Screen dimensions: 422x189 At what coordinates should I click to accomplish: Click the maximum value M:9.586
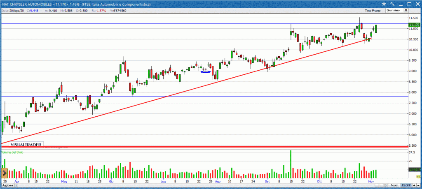(66, 11)
